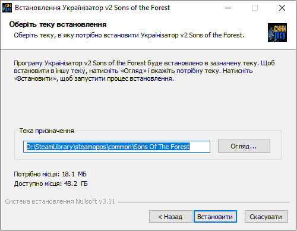Viewport: 297px width, 231px height.
Task: Click the destination folder path field
Action: pos(116,147)
